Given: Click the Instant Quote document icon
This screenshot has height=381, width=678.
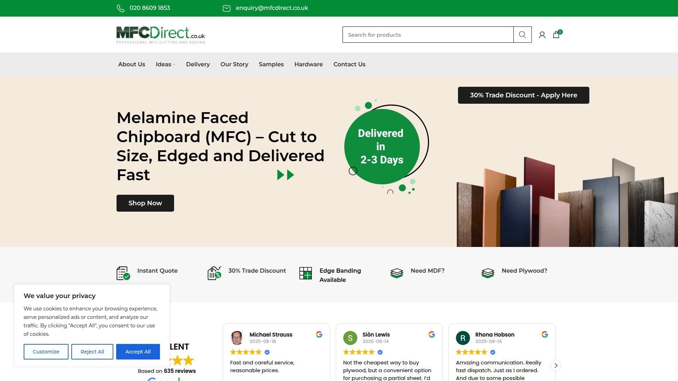Looking at the screenshot, I should tap(123, 273).
